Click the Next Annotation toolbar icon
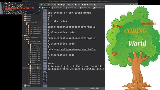 click(75, 5)
